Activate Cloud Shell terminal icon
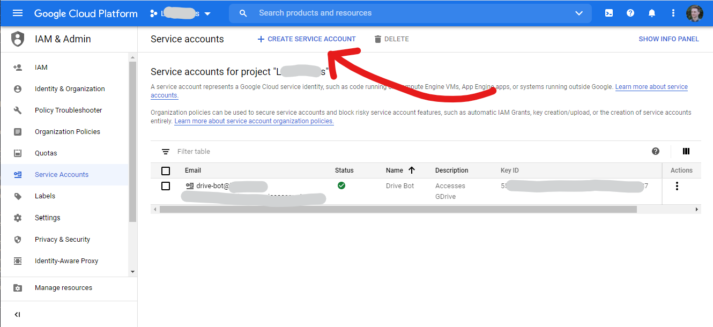The image size is (713, 327). pos(609,13)
